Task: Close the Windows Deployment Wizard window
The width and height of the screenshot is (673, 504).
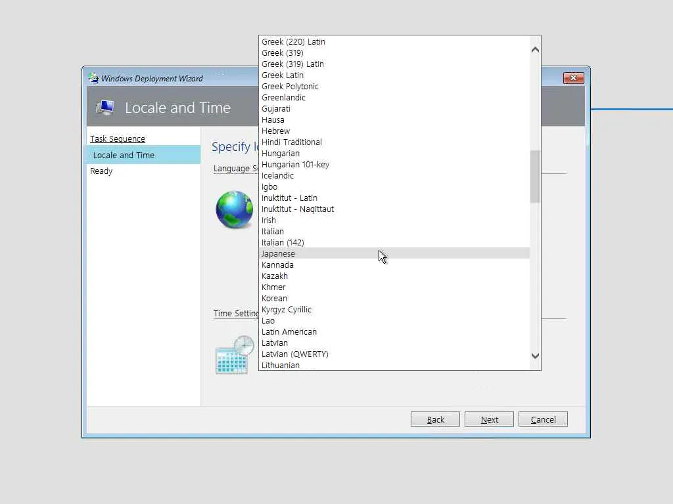Action: (573, 77)
